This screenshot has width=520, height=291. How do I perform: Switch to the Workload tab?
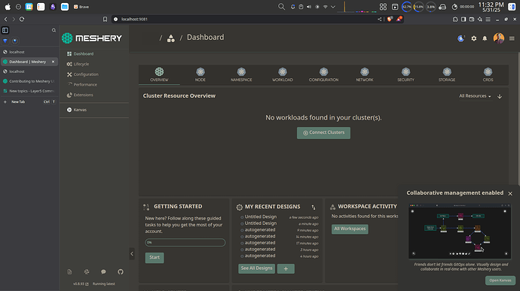point(283,75)
